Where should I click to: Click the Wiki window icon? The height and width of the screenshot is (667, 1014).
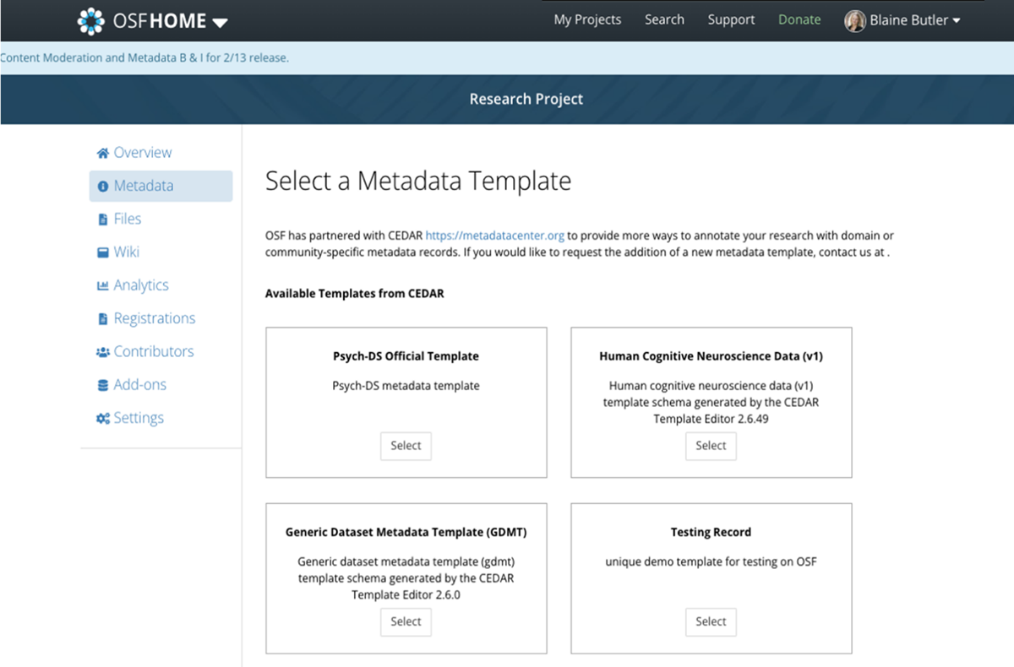[103, 252]
